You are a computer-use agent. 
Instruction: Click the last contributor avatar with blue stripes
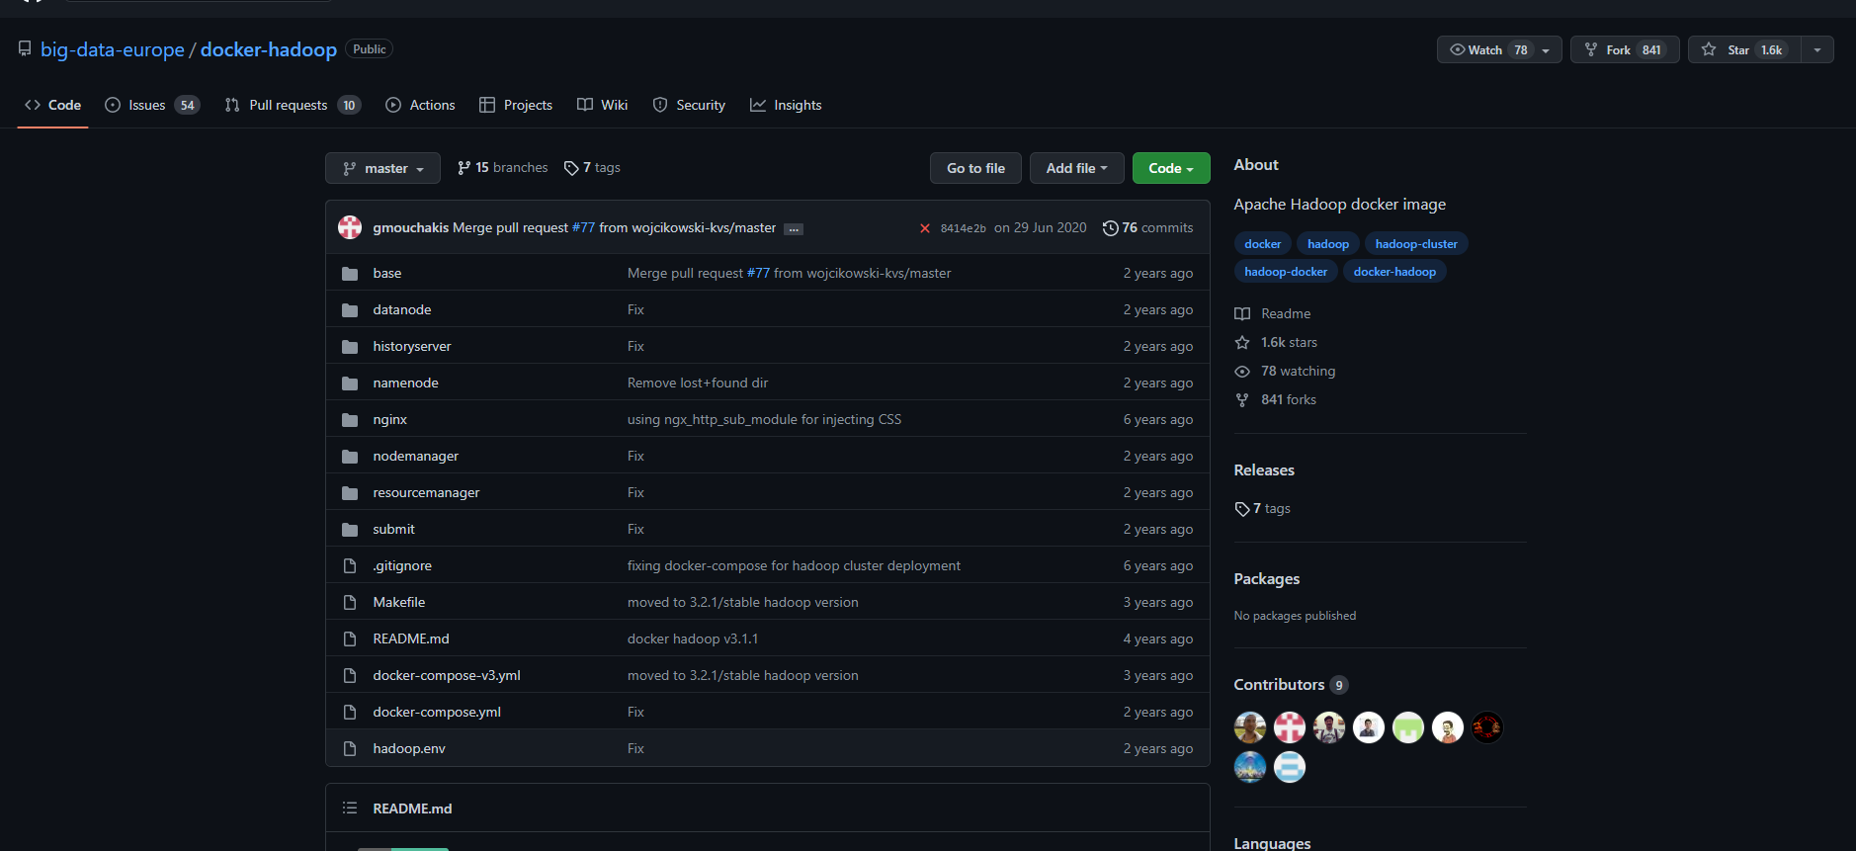[x=1290, y=767]
